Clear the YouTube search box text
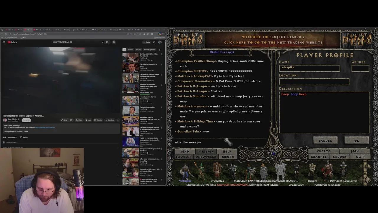This screenshot has height=213, width=378. [102, 42]
